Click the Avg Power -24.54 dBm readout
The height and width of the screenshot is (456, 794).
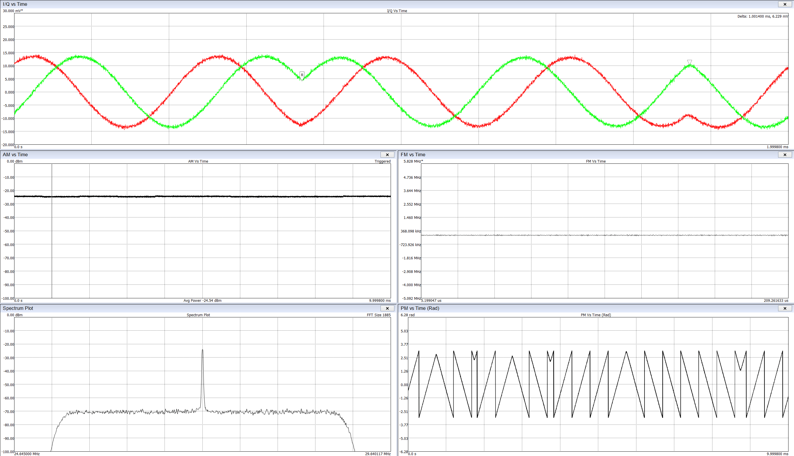tap(202, 300)
